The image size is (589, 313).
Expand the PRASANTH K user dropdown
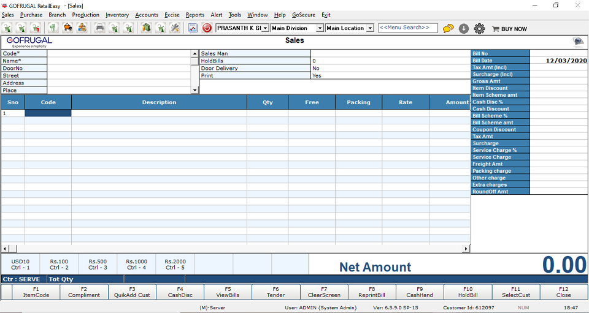pos(265,28)
